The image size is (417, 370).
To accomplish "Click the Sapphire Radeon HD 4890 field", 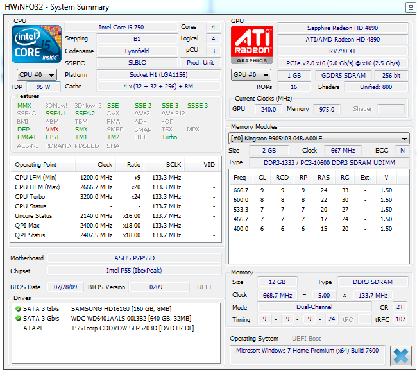I will pyautogui.click(x=343, y=28).
